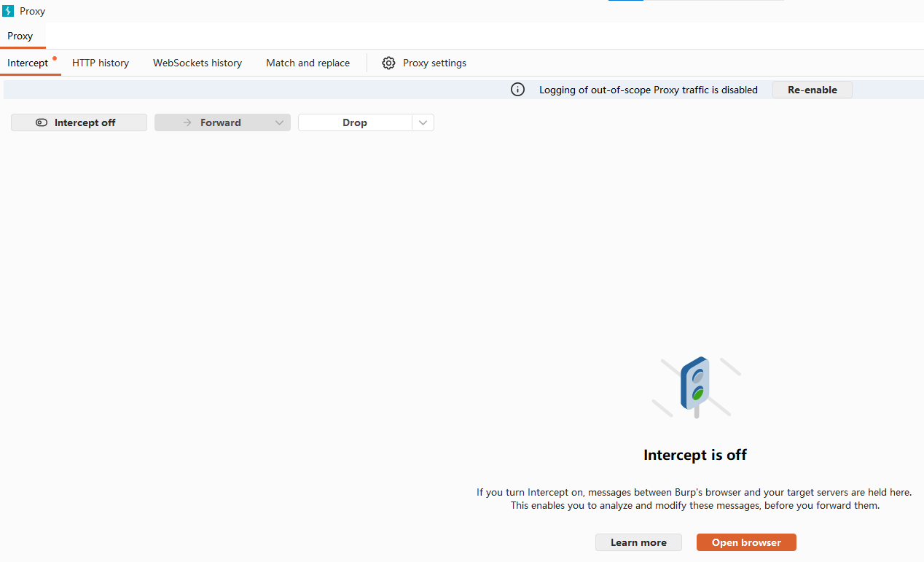Click the out-of-scope logging disabled message text
The height and width of the screenshot is (562, 924).
point(648,90)
